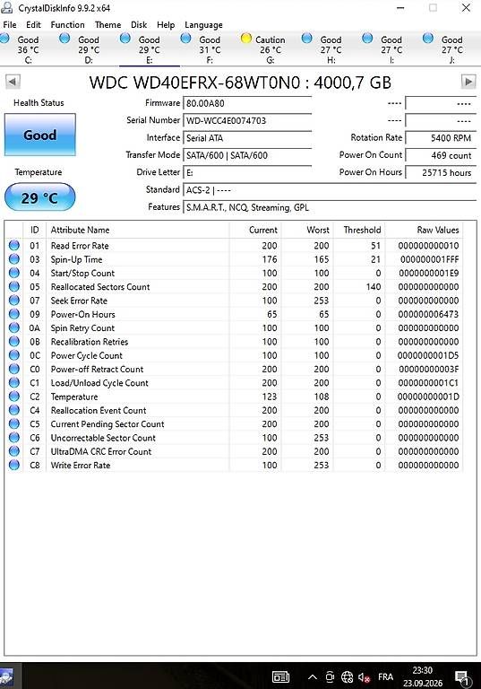Open the notification center icon
Image resolution: width=481 pixels, height=689 pixels.
(461, 678)
